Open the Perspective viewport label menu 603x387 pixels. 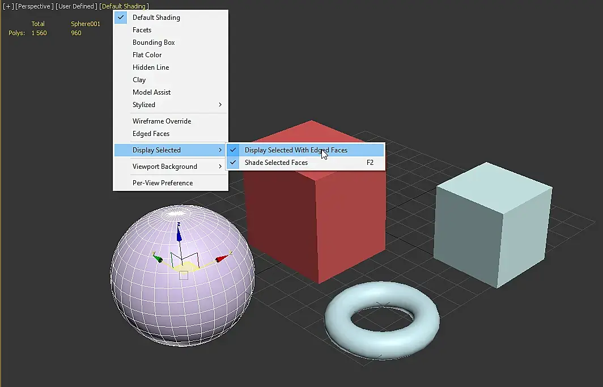(34, 6)
